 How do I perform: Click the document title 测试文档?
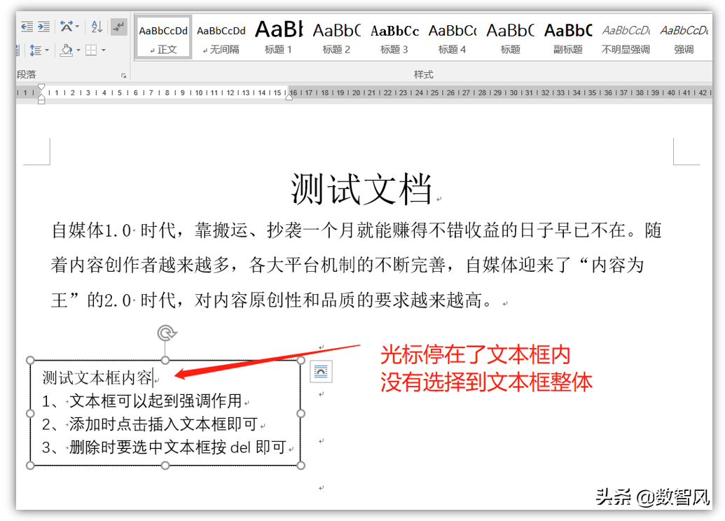point(361,188)
